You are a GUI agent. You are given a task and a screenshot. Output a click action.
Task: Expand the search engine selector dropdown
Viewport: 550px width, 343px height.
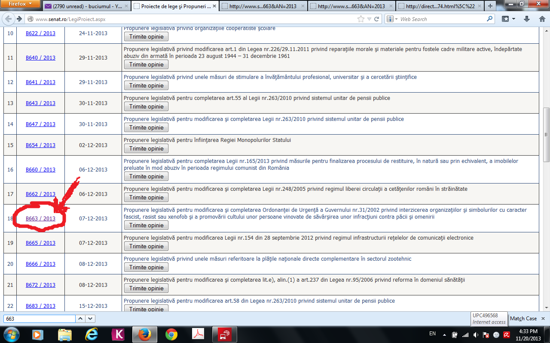(x=392, y=19)
